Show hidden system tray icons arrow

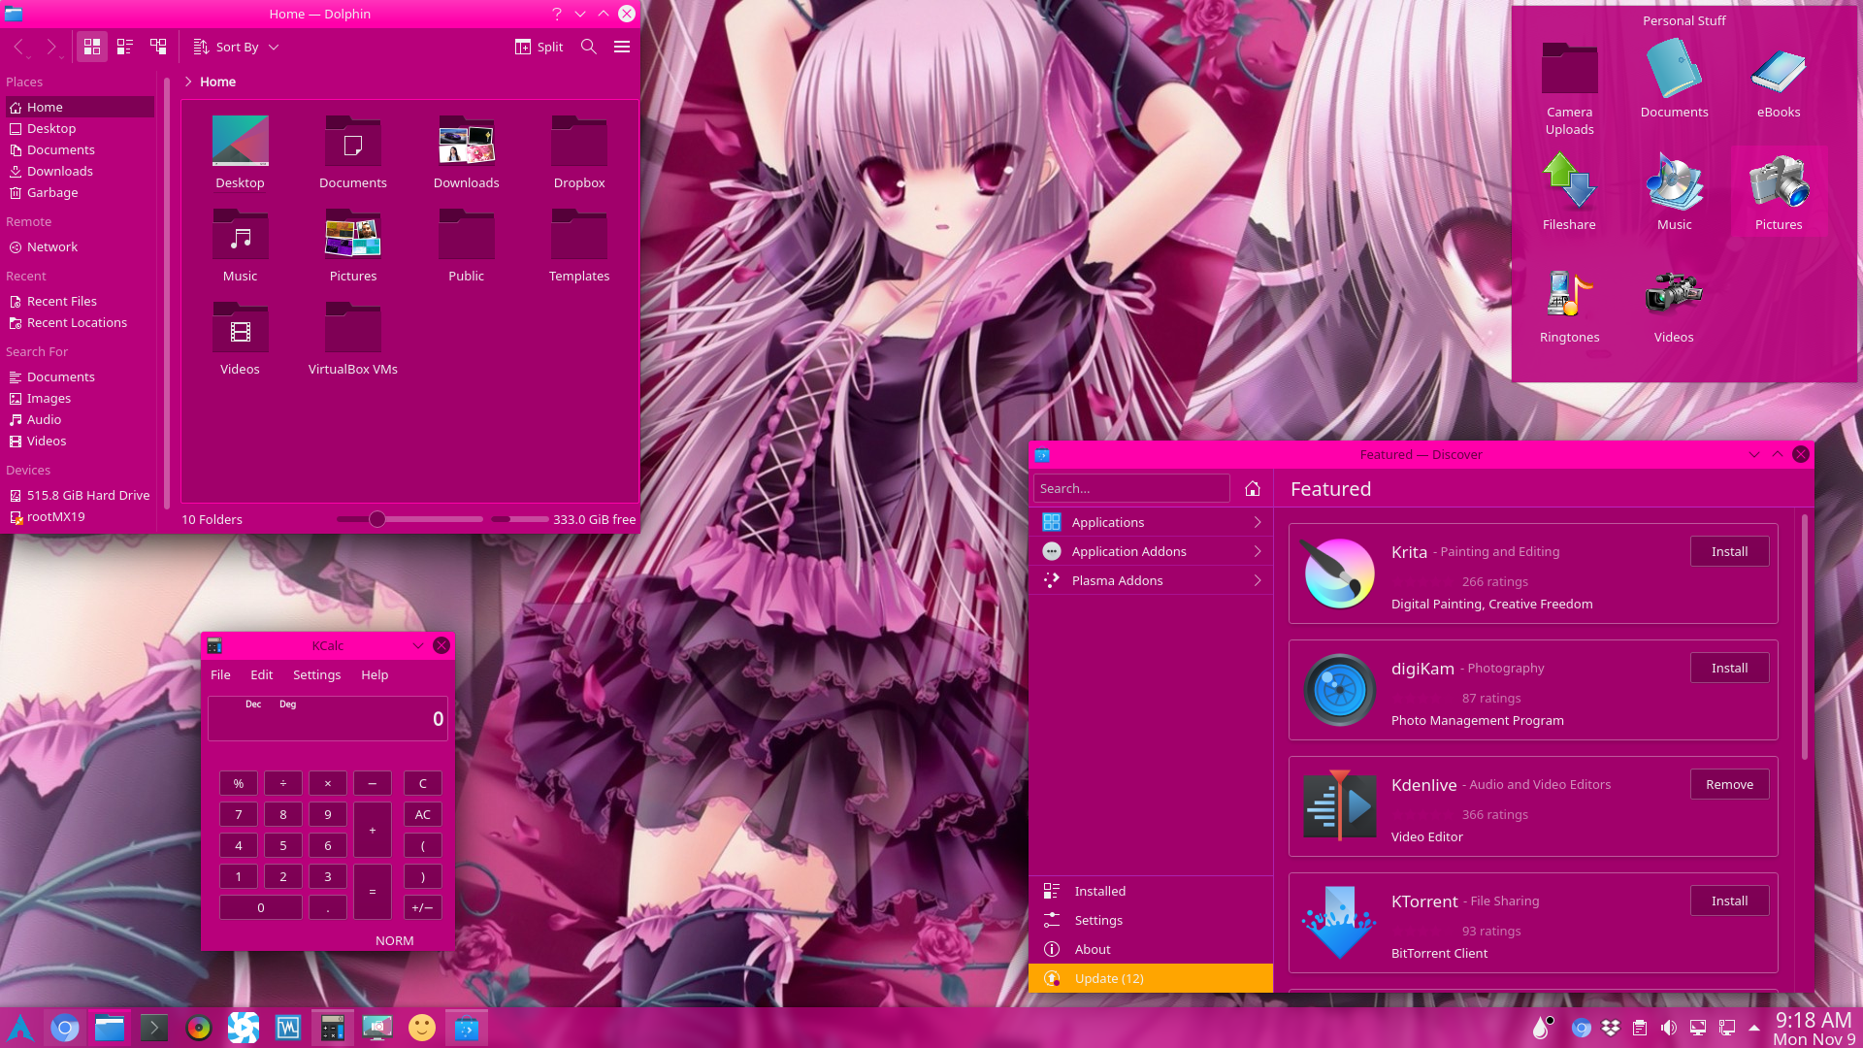click(x=1754, y=1028)
